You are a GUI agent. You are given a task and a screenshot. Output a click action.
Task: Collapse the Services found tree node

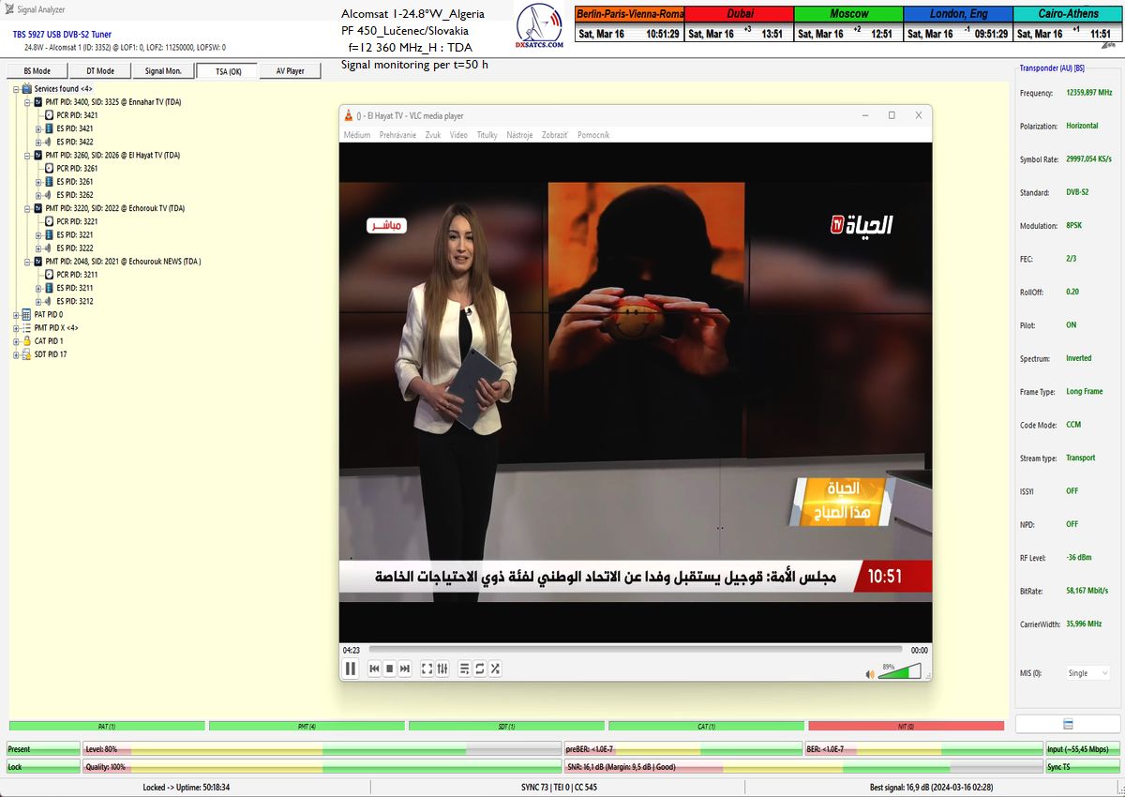point(16,89)
